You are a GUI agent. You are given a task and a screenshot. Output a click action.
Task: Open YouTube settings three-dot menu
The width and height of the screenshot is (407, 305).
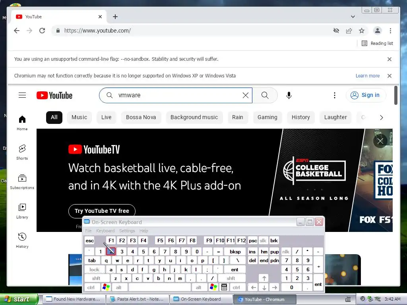(x=335, y=95)
